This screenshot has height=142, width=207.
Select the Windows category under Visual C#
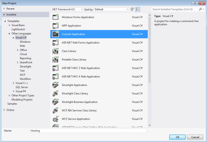pos(25,42)
